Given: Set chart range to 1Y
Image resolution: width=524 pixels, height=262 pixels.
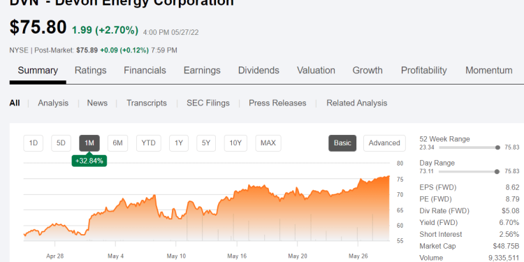Looking at the screenshot, I should 179,143.
